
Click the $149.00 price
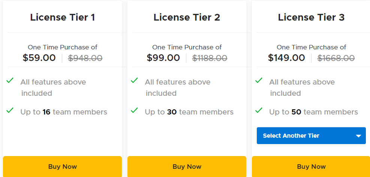tap(286, 58)
